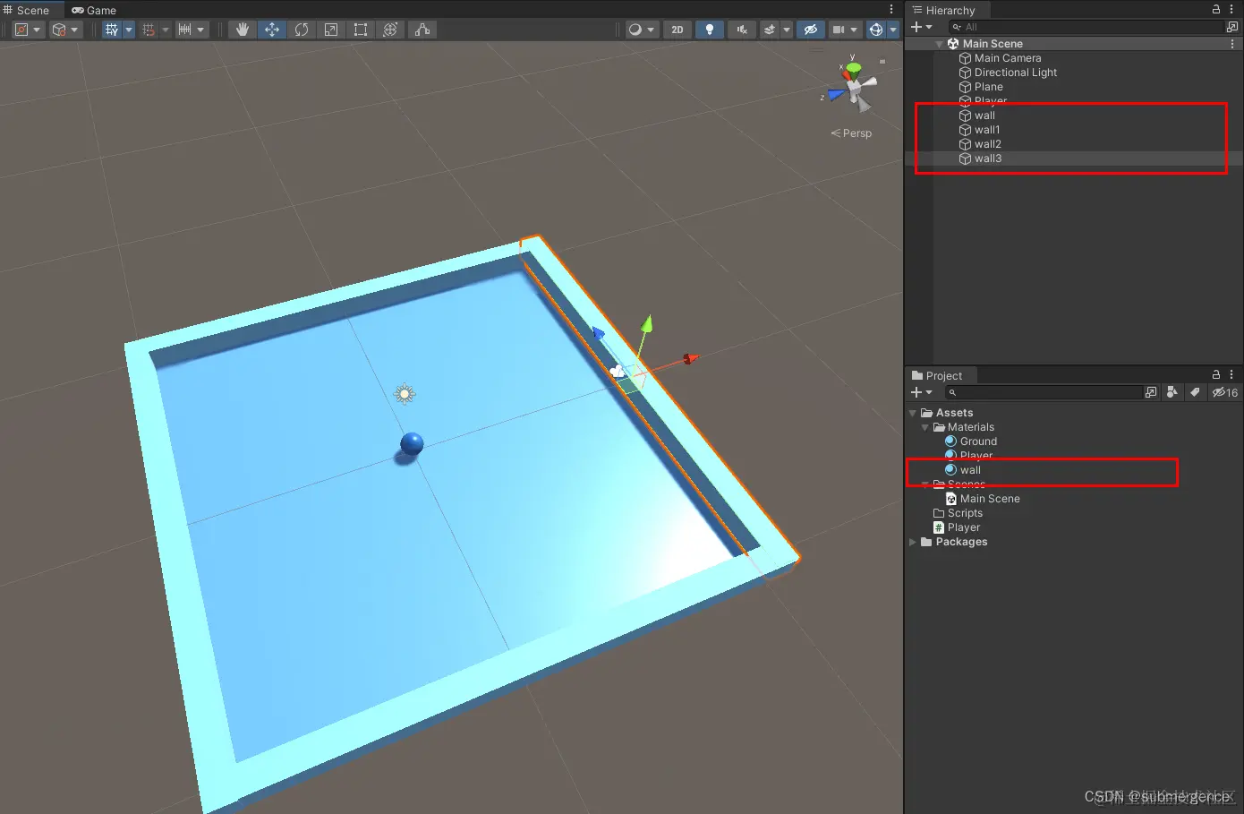Select the Rect tool
The image size is (1244, 814).
coord(361,30)
